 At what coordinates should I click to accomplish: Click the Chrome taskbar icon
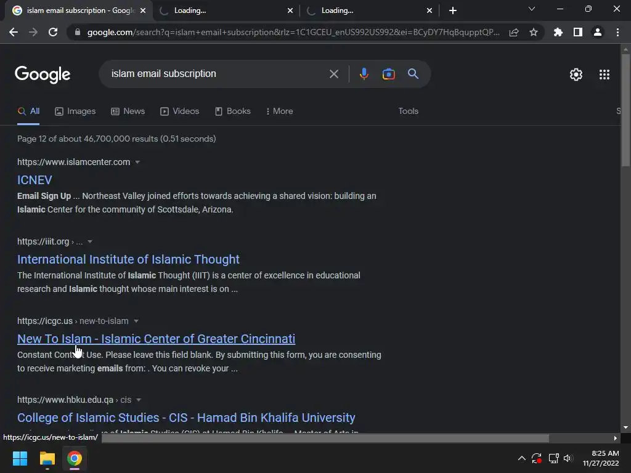tap(75, 458)
